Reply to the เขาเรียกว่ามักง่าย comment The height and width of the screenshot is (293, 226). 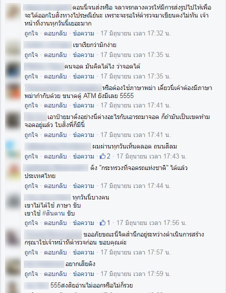point(55,55)
